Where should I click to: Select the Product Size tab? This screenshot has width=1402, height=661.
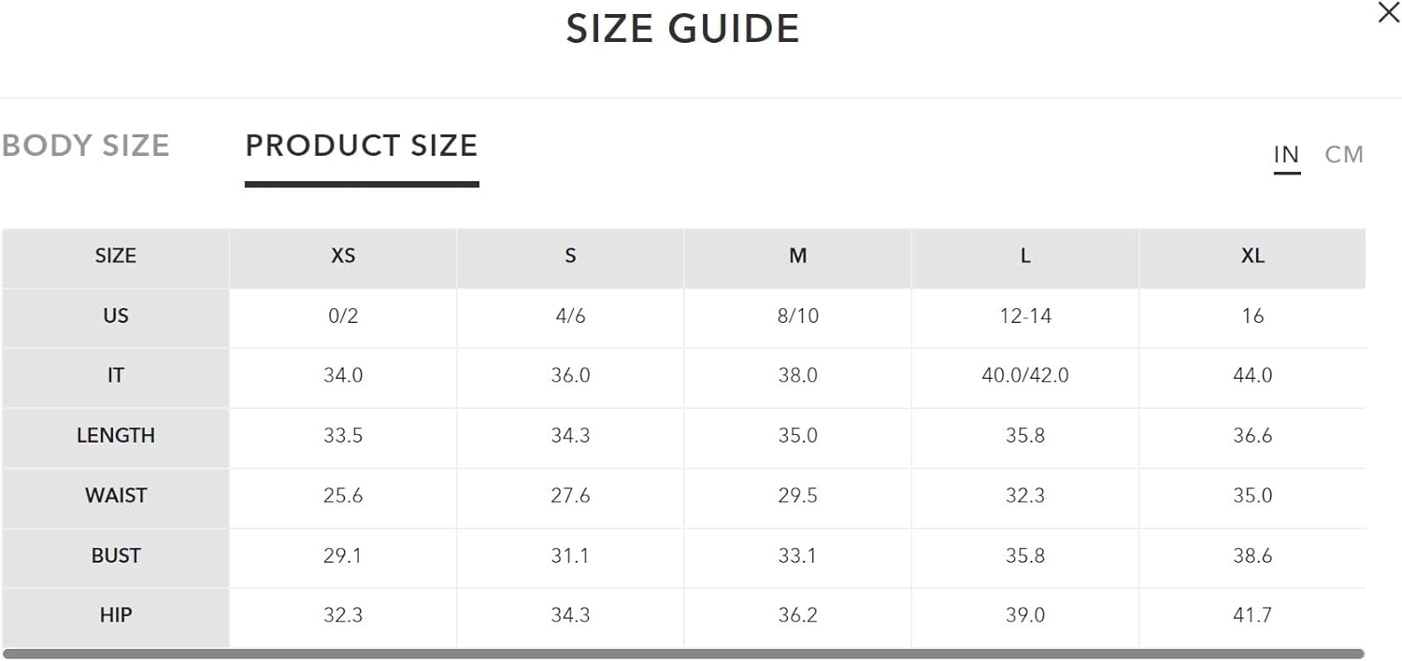point(362,146)
